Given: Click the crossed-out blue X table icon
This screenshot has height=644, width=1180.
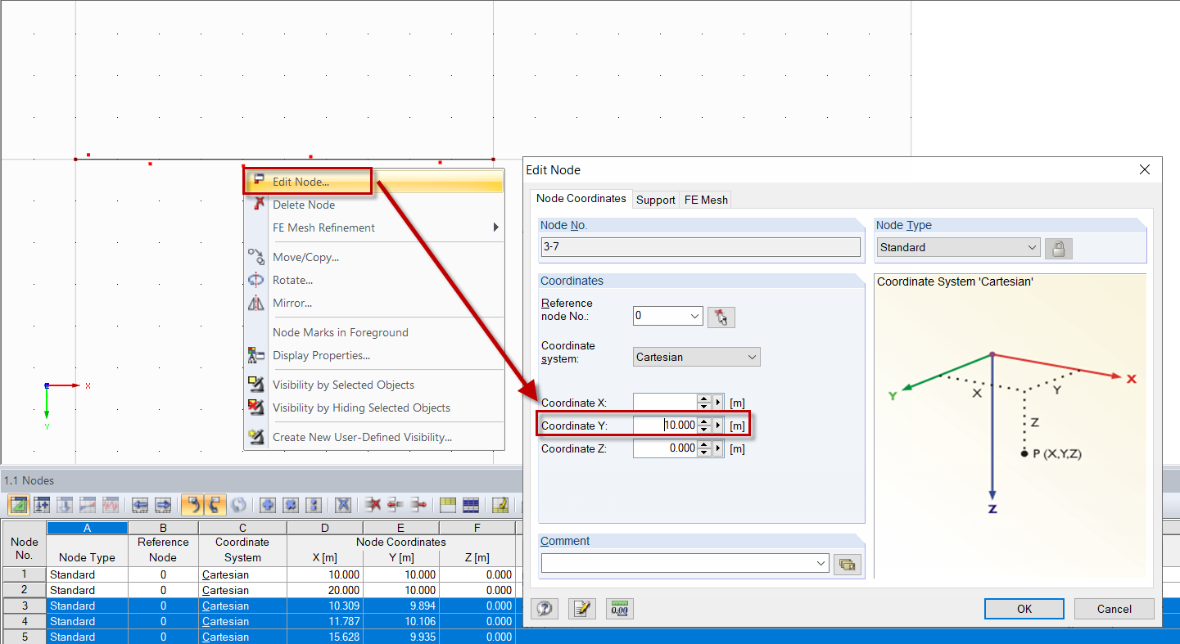Looking at the screenshot, I should tap(343, 505).
